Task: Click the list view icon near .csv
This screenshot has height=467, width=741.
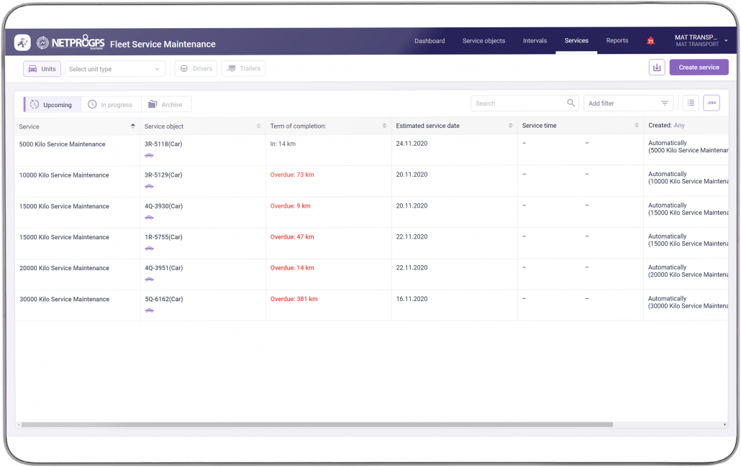Action: click(690, 103)
